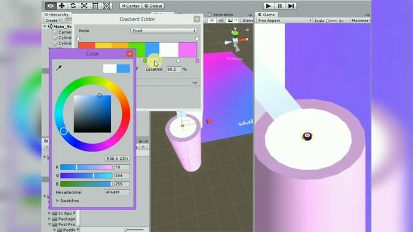Toggle Global handle orientation
The image size is (413, 232).
(x=154, y=6)
